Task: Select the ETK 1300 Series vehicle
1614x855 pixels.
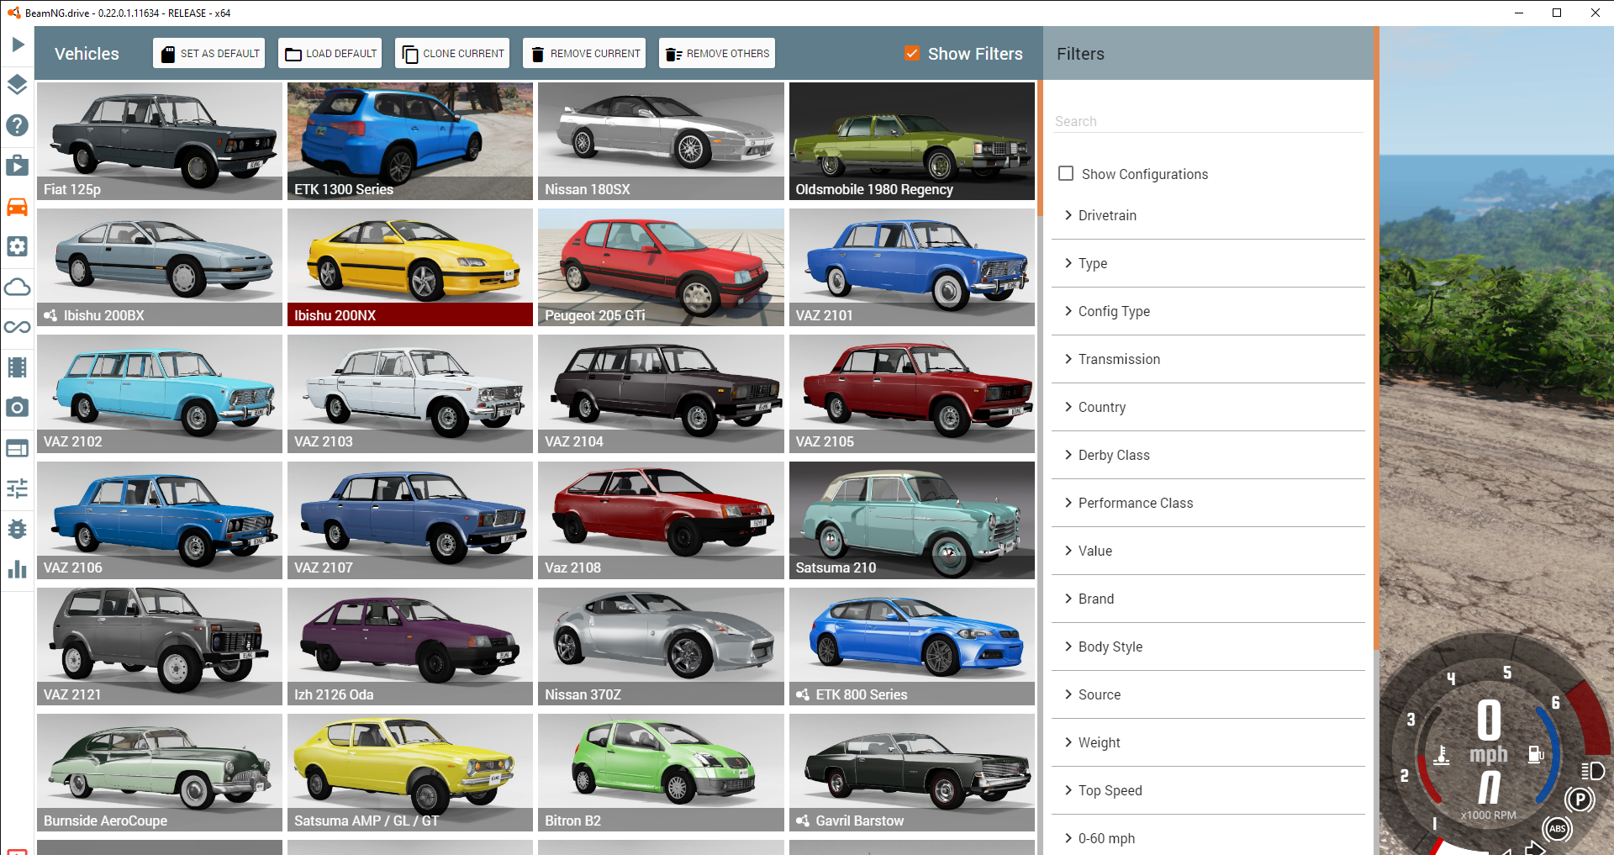Action: pos(410,141)
